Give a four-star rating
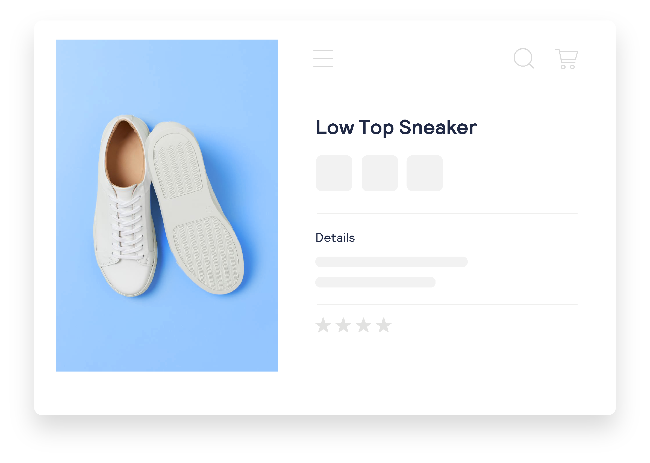The height and width of the screenshot is (463, 650). [x=384, y=325]
